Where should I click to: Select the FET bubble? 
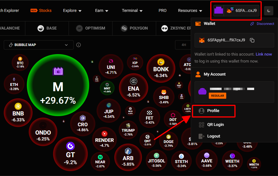(x=149, y=117)
